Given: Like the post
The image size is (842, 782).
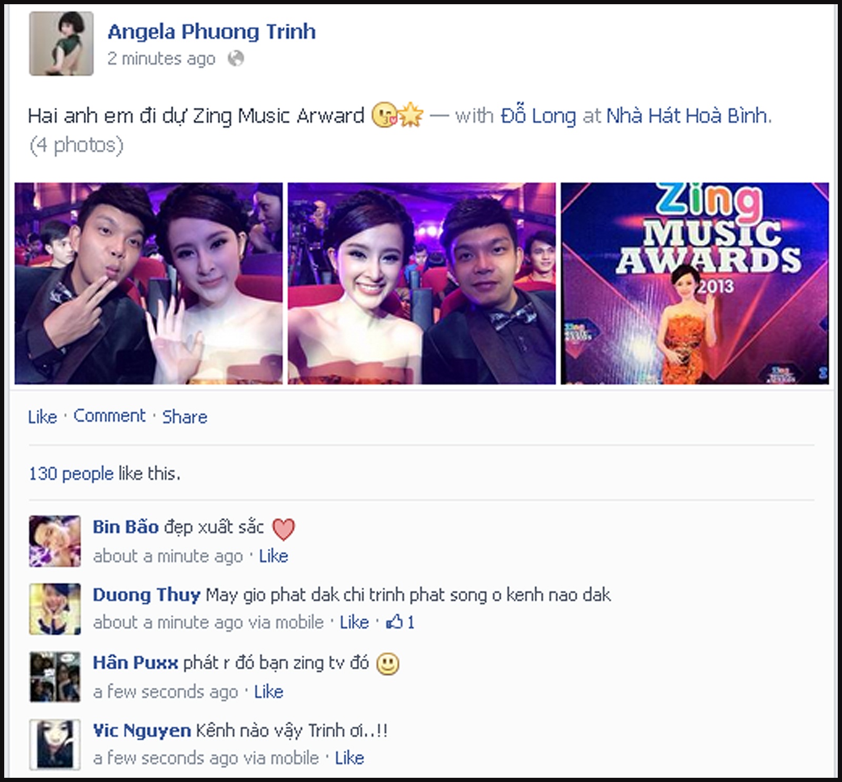Looking at the screenshot, I should click(x=43, y=417).
